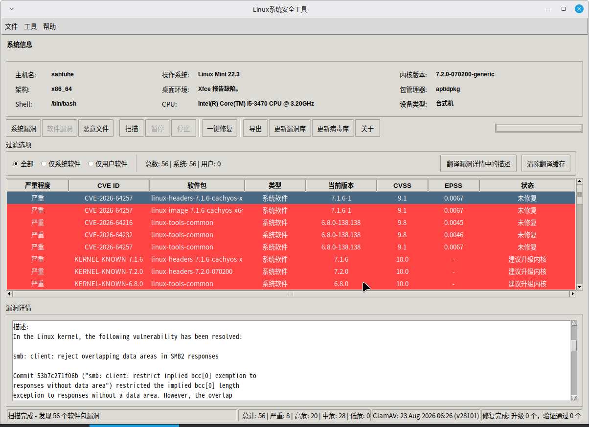This screenshot has width=589, height=427.
Task: Sort by the 状态 column header
Action: pyautogui.click(x=527, y=185)
